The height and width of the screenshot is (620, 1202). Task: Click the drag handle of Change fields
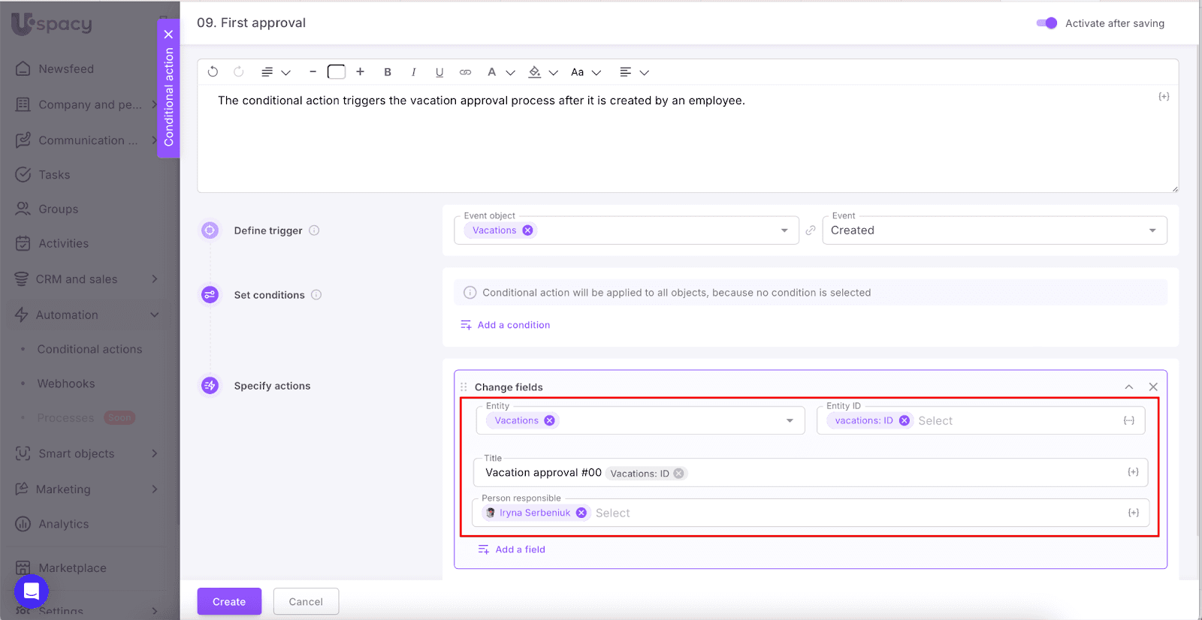click(x=464, y=387)
